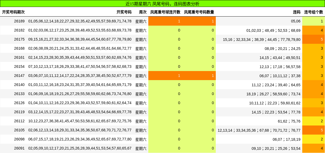Select issue number 26098
The width and height of the screenshot is (325, 153).
click(x=19, y=139)
